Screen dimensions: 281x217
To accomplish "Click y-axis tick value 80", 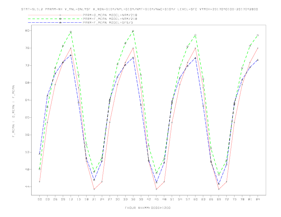I will coord(27,30).
